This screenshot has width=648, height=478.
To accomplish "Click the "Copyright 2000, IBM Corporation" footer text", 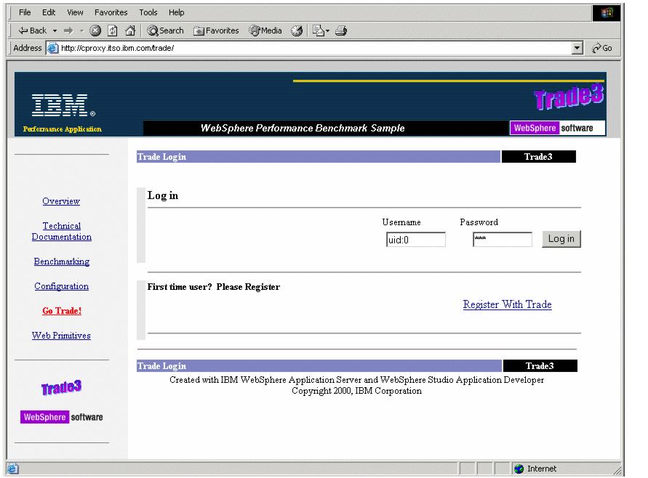I will point(356,391).
